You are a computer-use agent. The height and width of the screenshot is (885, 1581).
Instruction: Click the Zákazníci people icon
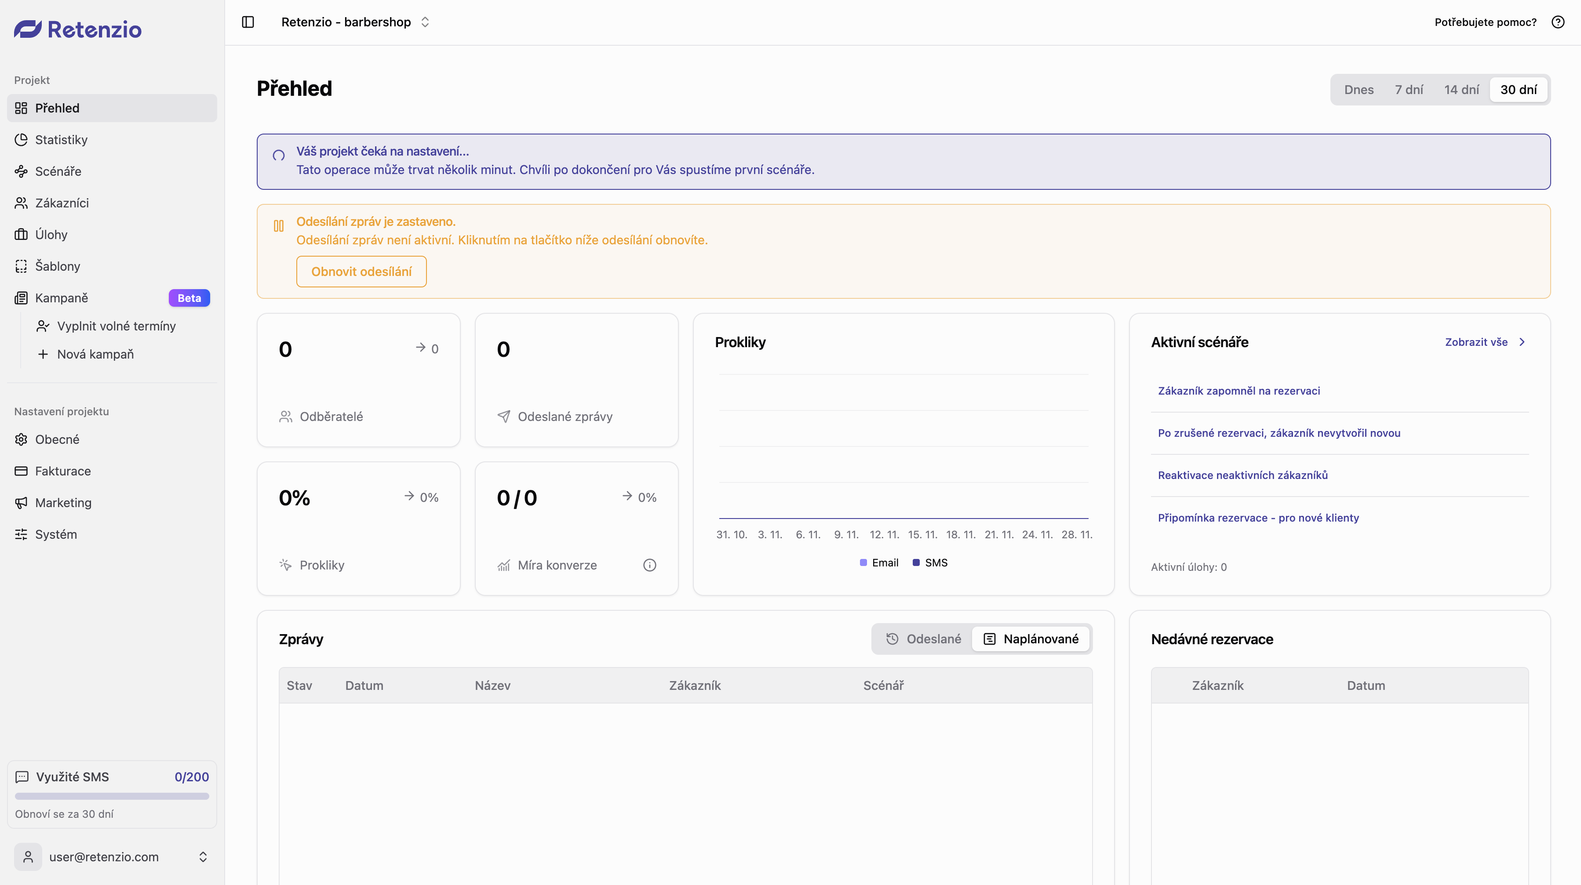[21, 203]
